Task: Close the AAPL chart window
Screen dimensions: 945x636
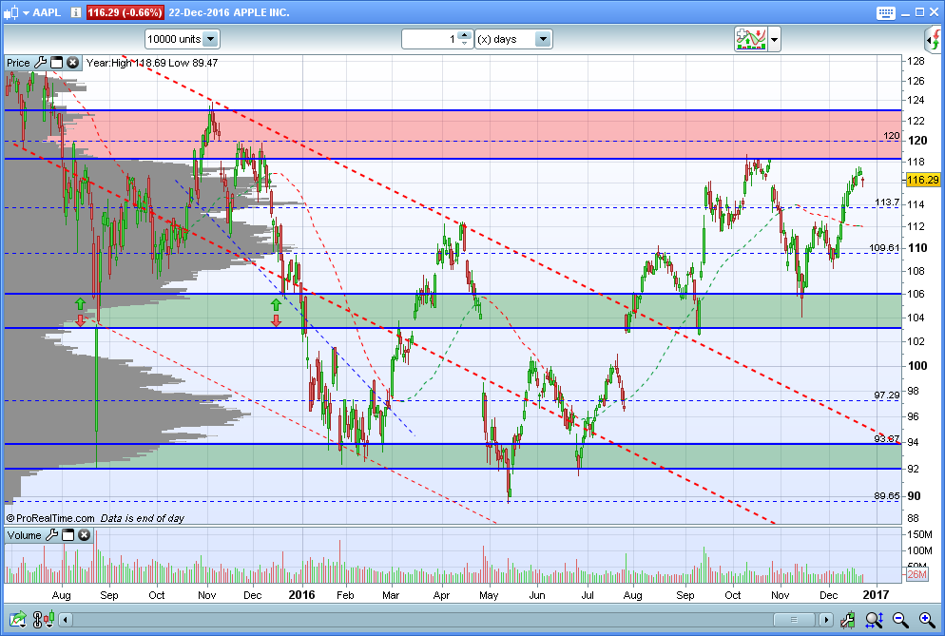Action: 934,12
